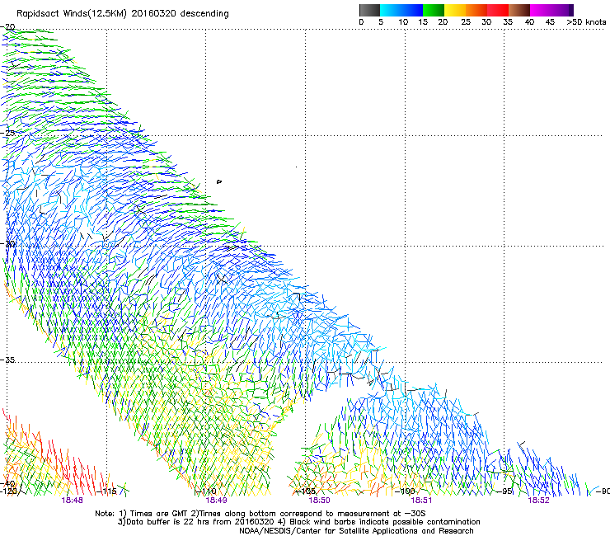
Task: Select the blue 10-15 knots legend swatch
Action: 412,10
